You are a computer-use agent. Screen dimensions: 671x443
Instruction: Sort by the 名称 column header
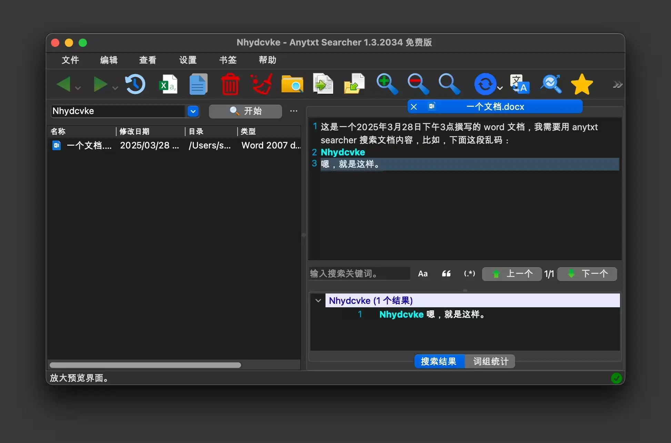[x=82, y=132]
